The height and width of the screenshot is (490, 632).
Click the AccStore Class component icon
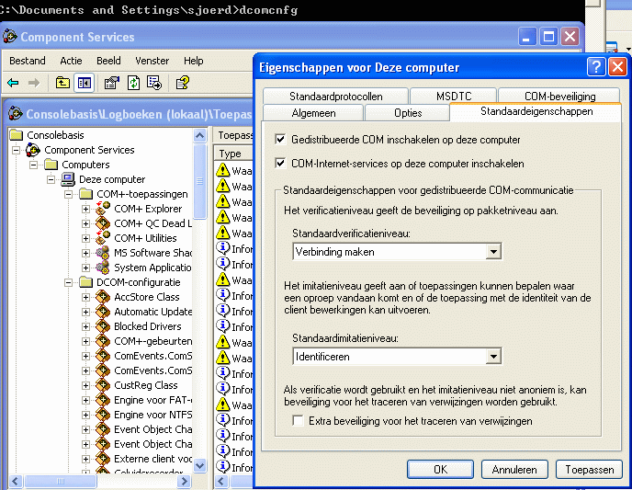click(103, 297)
